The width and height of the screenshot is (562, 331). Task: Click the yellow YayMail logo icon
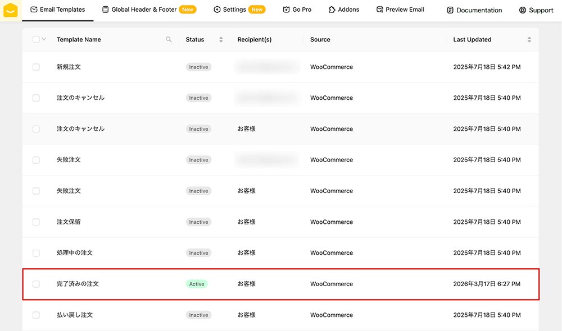(x=11, y=10)
